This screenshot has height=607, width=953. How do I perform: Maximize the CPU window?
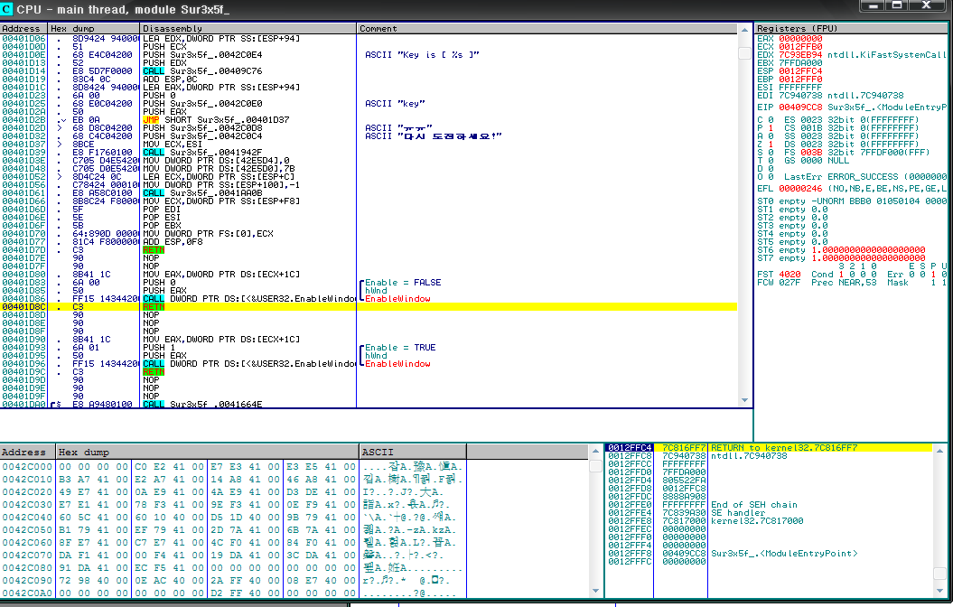click(897, 5)
